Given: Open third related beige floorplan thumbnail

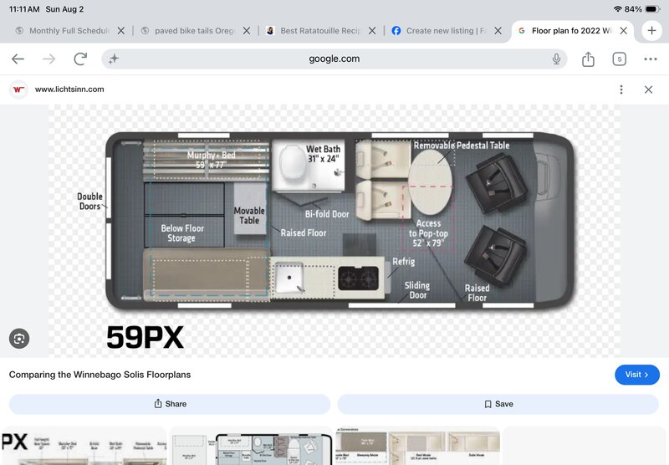Looking at the screenshot, I should [417, 446].
